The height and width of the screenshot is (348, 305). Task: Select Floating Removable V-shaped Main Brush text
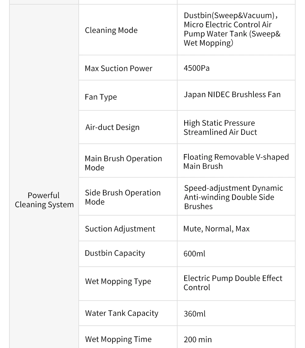pos(236,161)
